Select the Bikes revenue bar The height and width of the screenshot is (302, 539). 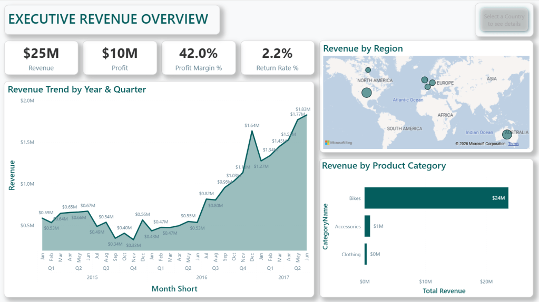coord(436,198)
